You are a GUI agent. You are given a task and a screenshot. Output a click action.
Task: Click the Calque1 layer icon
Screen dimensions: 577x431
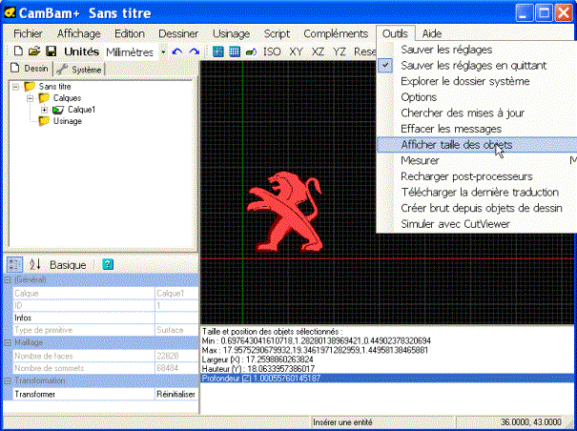click(58, 110)
